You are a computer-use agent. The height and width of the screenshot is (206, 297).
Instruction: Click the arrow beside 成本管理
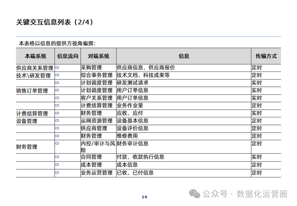[x=57, y=165]
